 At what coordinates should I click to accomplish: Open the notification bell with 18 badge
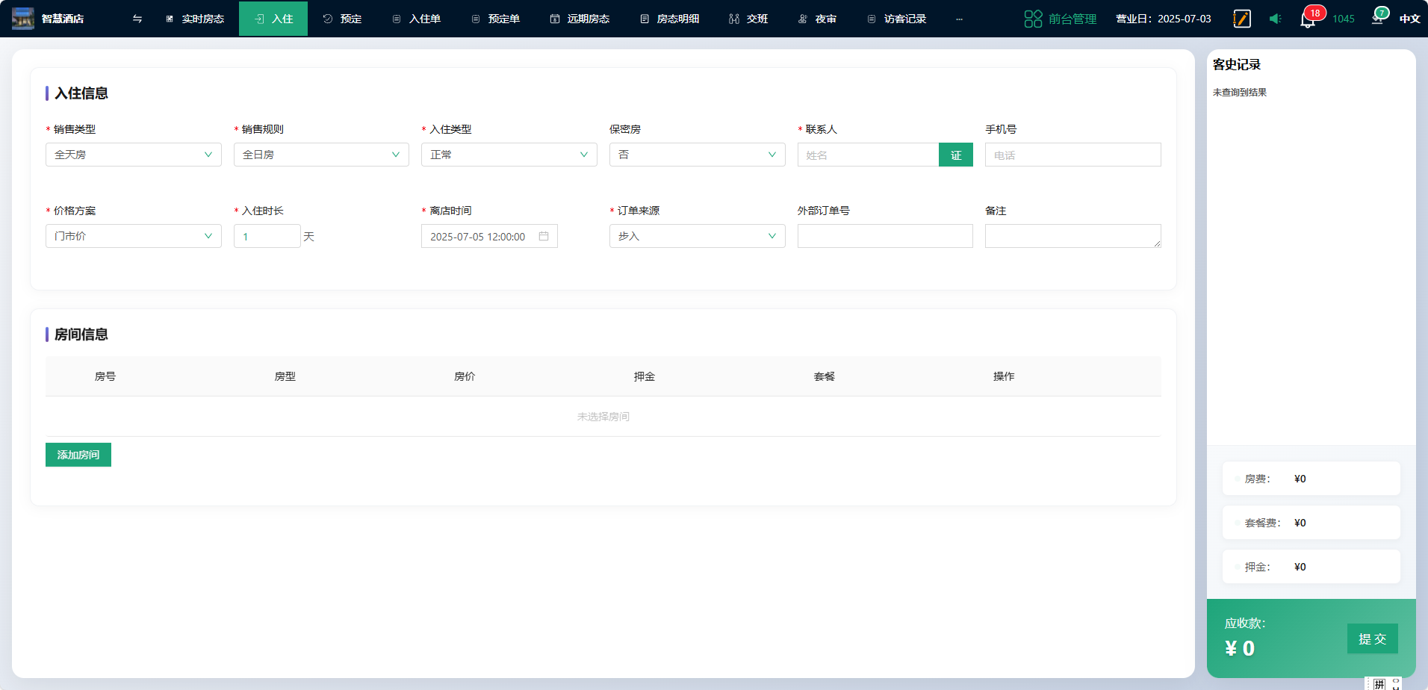coord(1309,19)
